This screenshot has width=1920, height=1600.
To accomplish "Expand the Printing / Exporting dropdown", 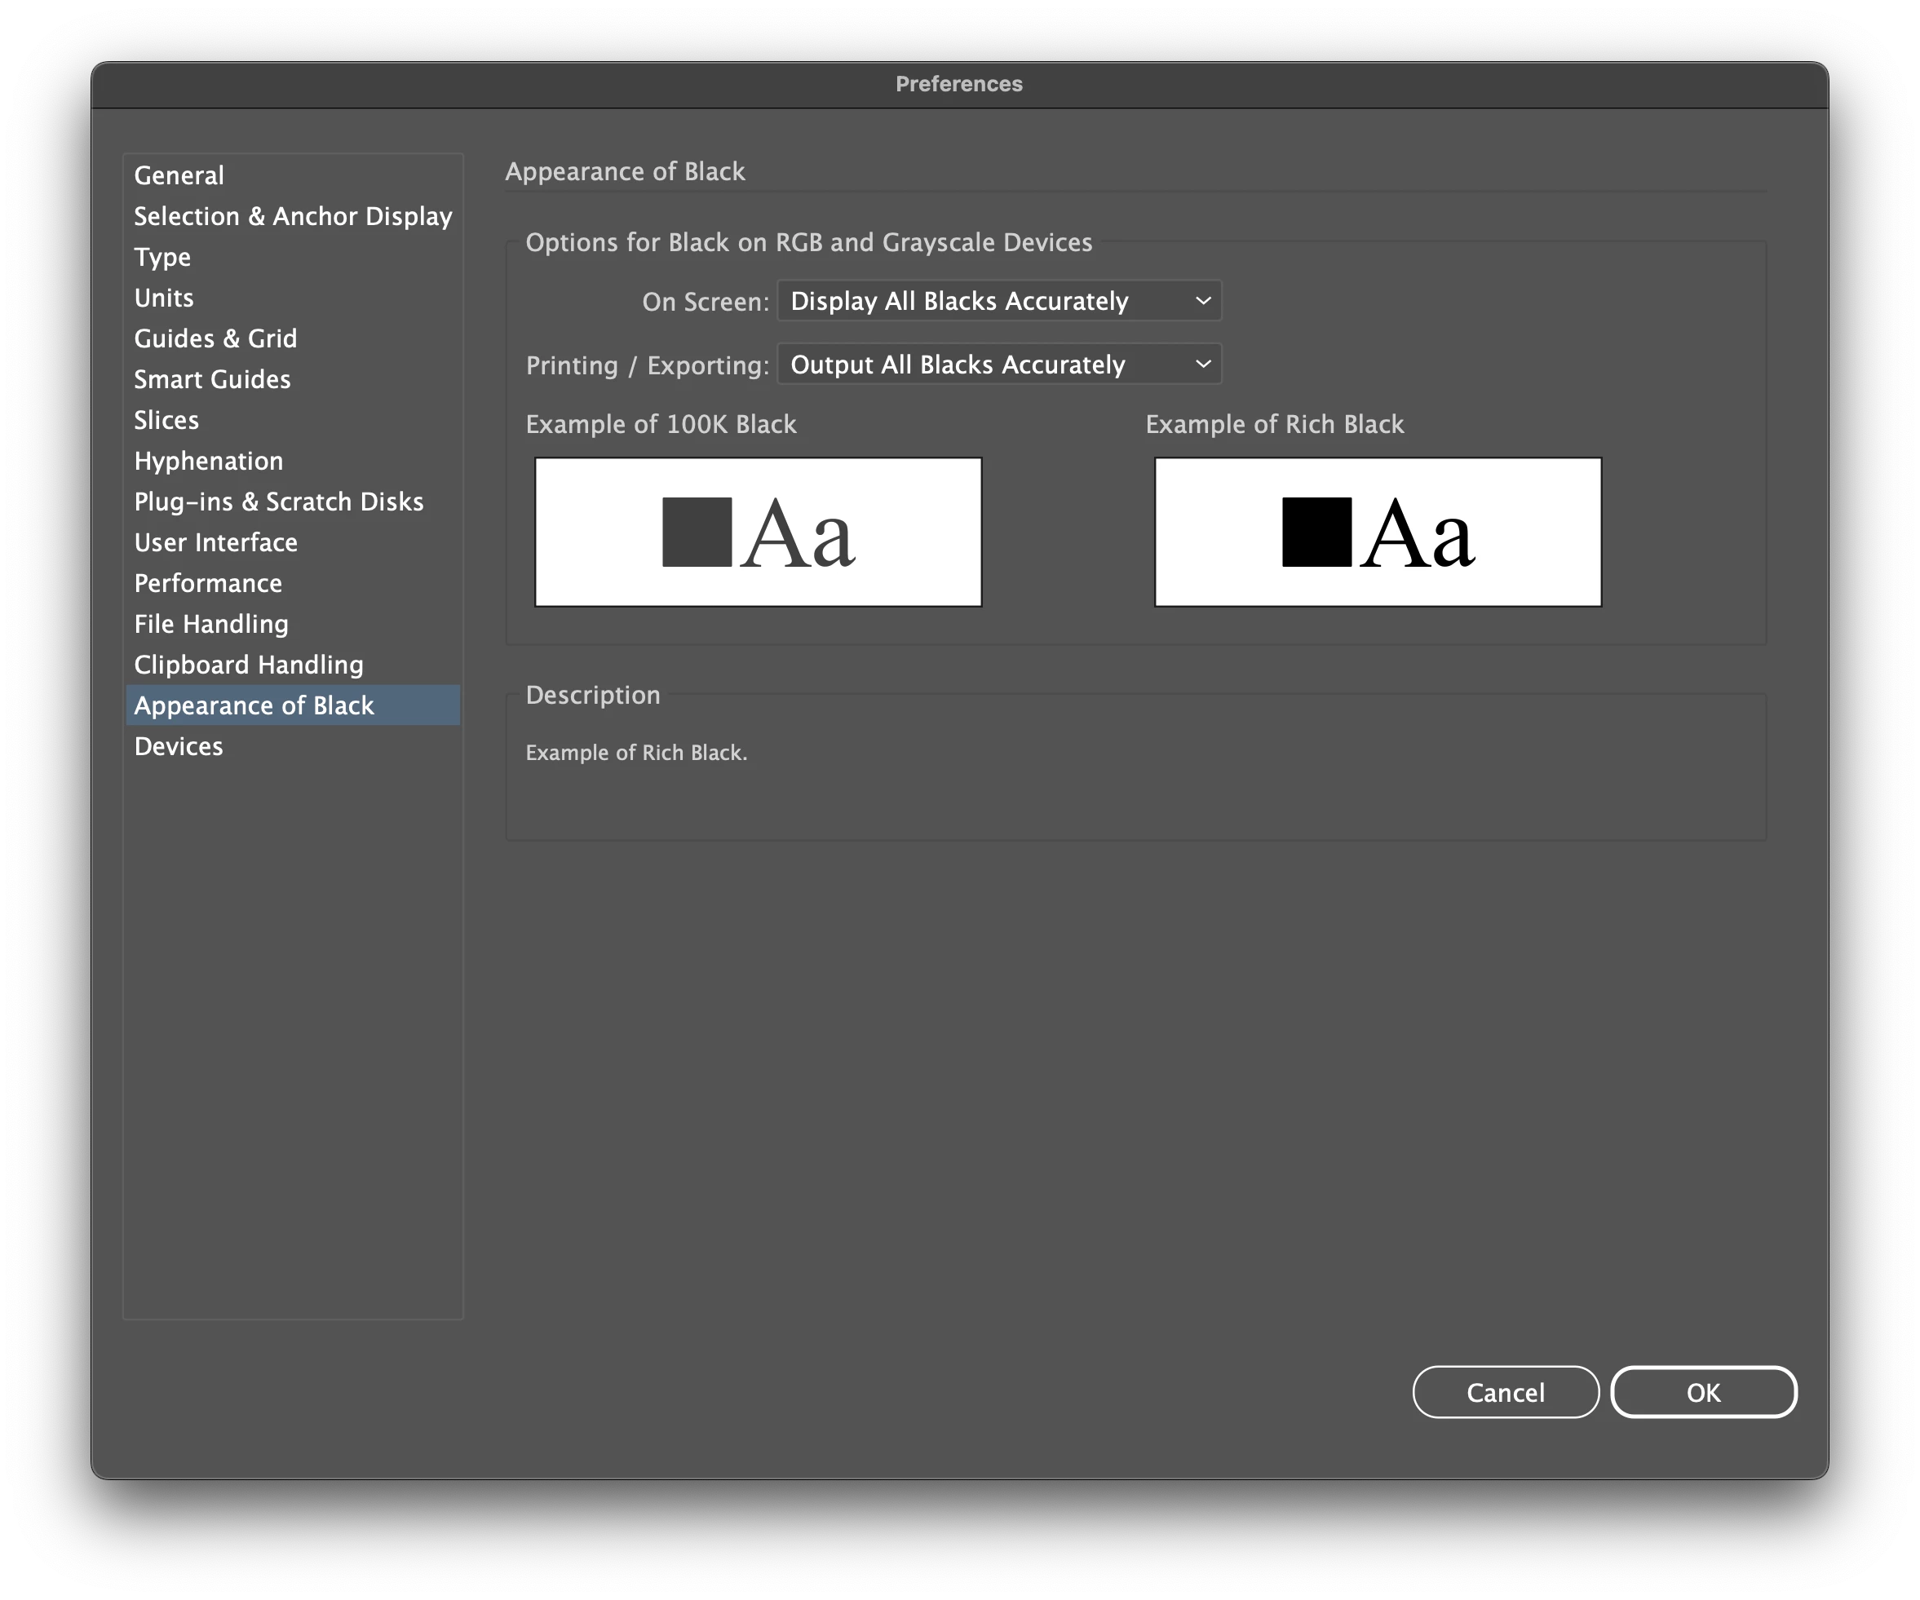I will click(x=998, y=365).
